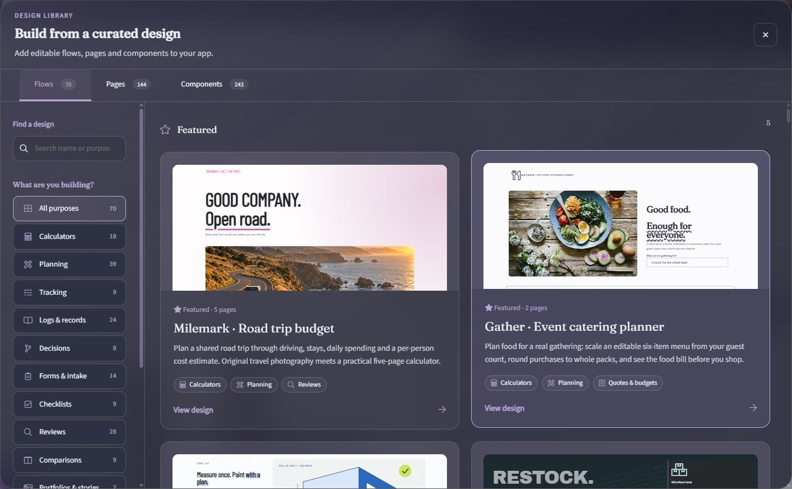Filter designs by Tracking

point(69,292)
